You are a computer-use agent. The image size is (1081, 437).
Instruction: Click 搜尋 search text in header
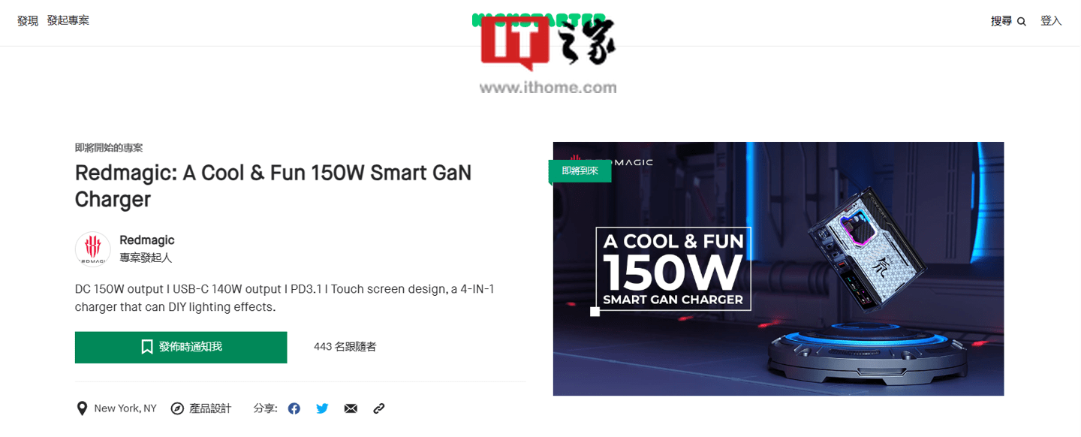[x=1001, y=21]
